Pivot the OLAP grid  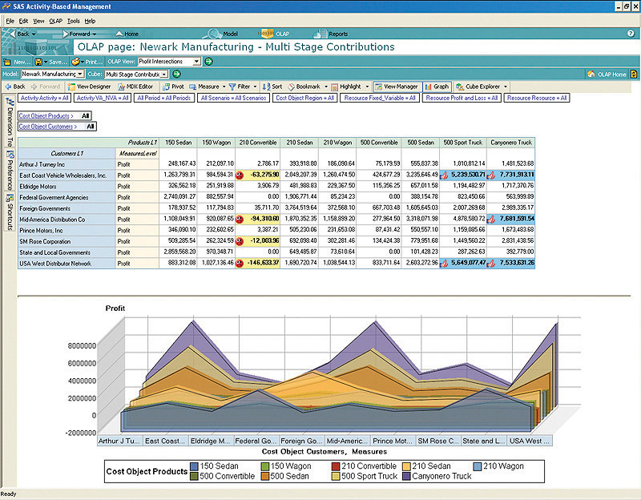point(173,87)
